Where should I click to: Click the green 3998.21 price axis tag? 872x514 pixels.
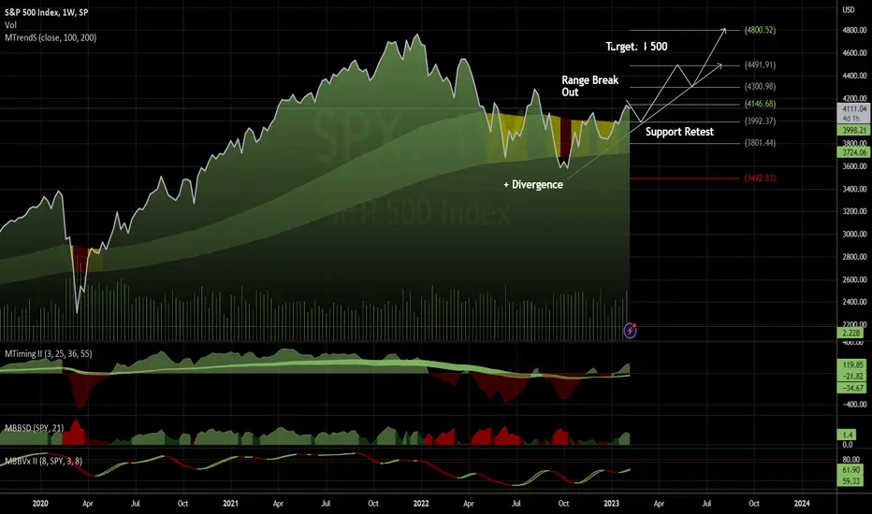pyautogui.click(x=853, y=130)
